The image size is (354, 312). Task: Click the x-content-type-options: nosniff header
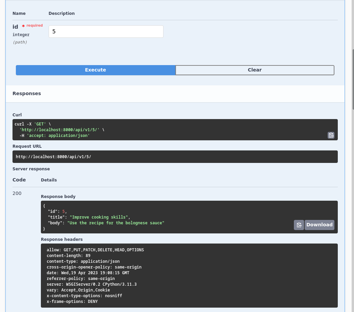click(x=84, y=295)
